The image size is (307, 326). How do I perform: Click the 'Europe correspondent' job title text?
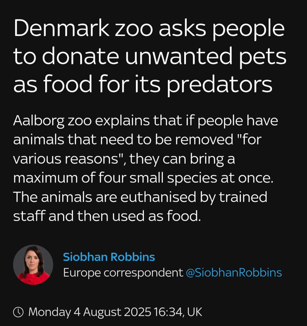[x=123, y=273]
